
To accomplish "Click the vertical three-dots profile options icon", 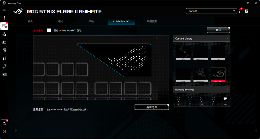I will [x=239, y=11].
